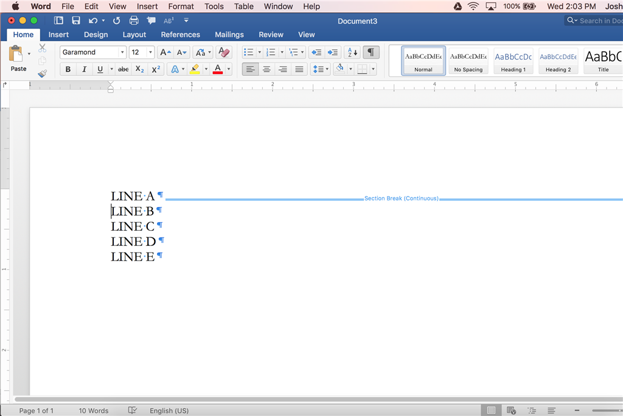Image resolution: width=623 pixels, height=416 pixels.
Task: Center align the text
Action: [266, 69]
